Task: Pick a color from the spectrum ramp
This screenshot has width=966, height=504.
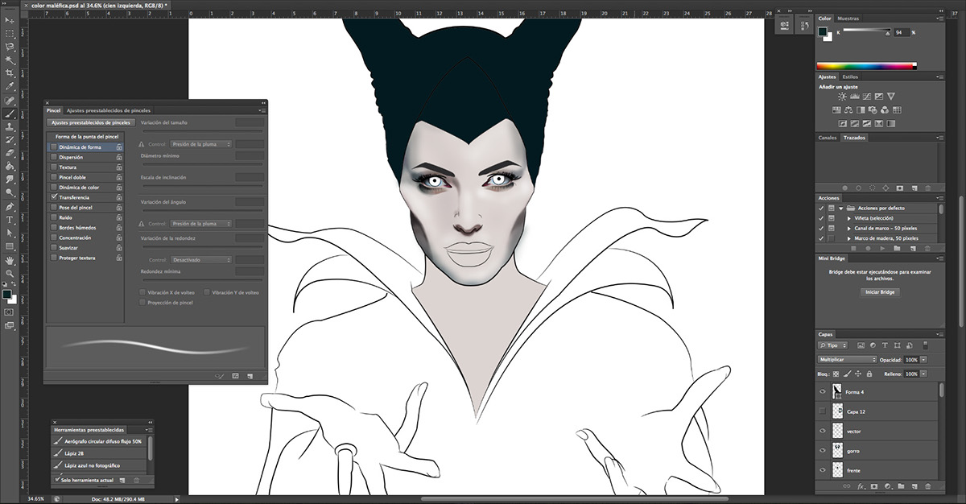Action: click(866, 65)
